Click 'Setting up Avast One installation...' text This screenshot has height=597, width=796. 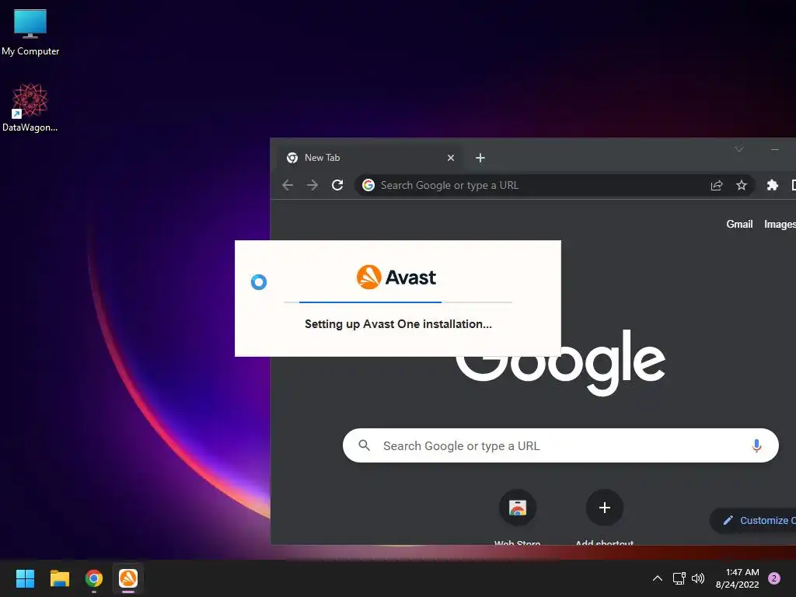tap(398, 324)
